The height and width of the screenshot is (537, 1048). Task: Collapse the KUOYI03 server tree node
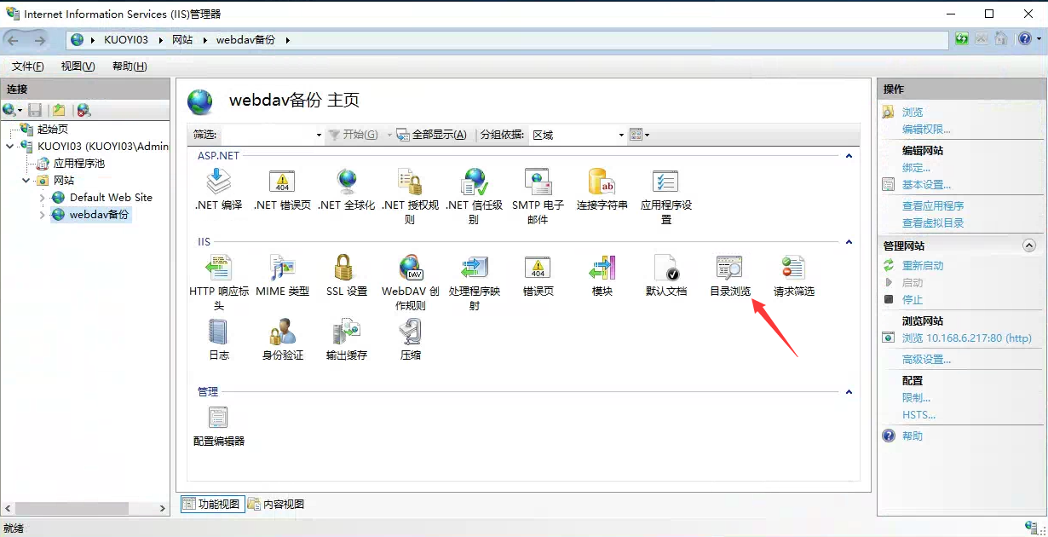pyautogui.click(x=9, y=147)
